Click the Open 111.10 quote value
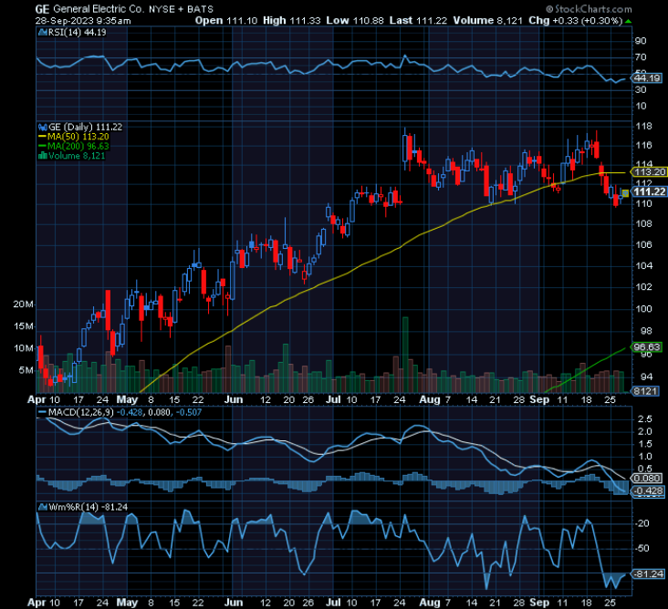 pos(226,20)
